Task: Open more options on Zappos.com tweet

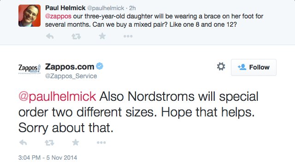Action: point(101,143)
